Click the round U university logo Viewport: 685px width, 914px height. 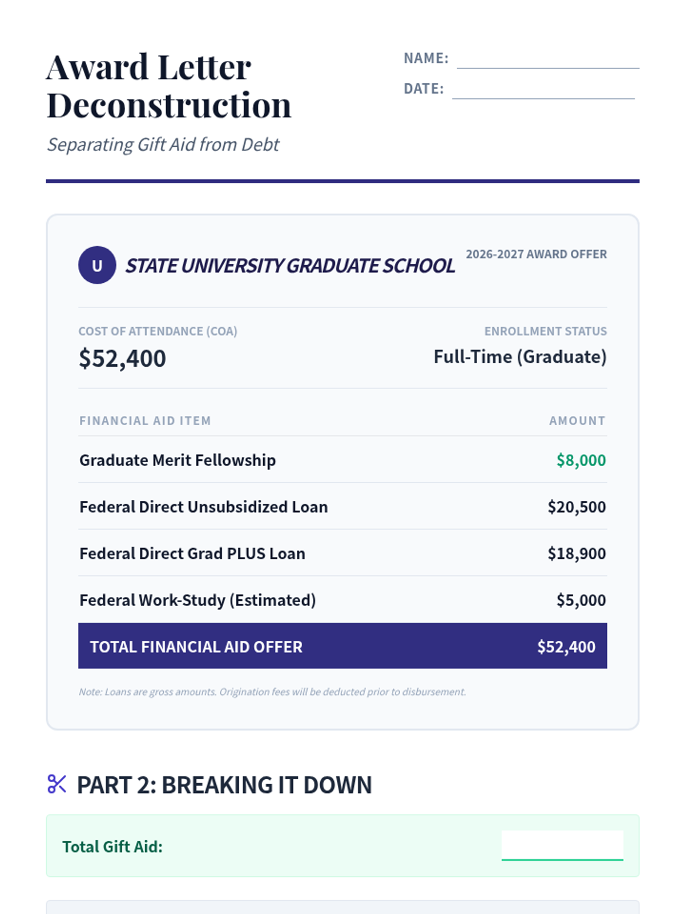click(x=97, y=265)
